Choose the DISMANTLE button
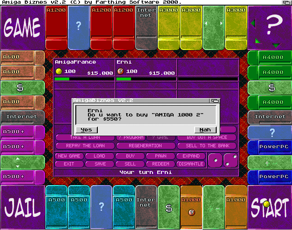 pyautogui.click(x=191, y=164)
